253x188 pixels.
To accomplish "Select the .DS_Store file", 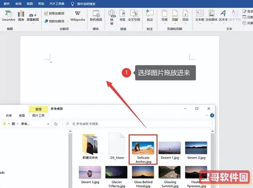I will click(117, 146).
